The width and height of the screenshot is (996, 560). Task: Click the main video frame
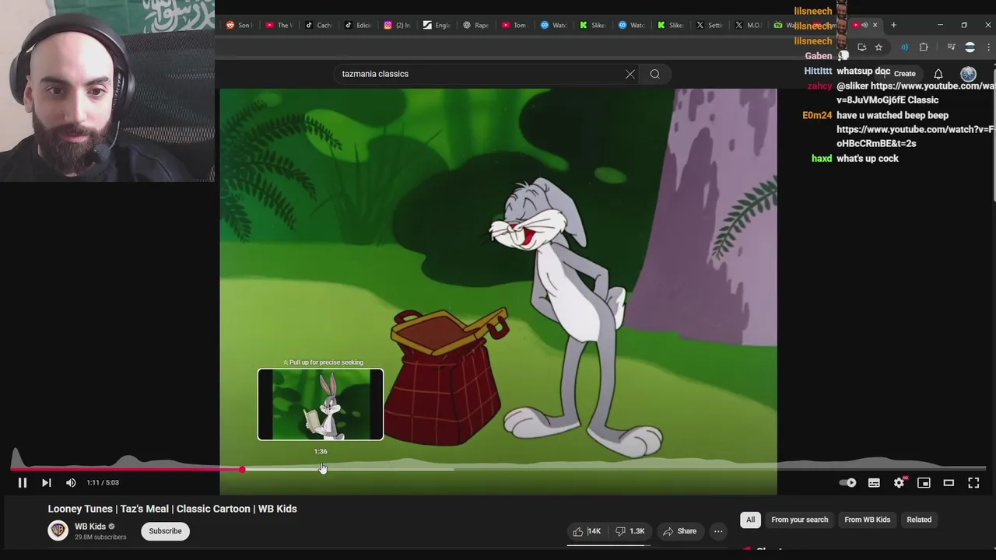(498, 292)
